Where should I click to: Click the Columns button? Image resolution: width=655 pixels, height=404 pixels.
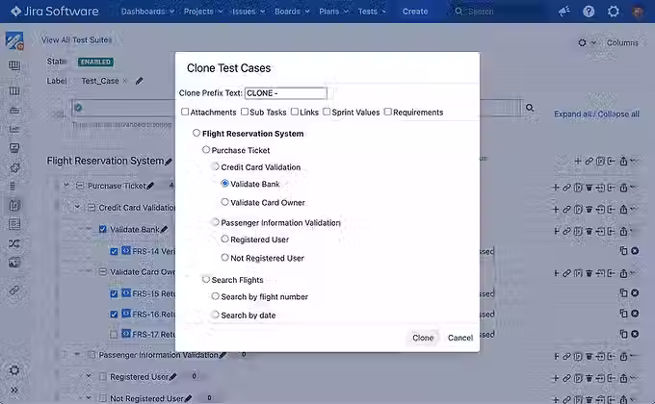[x=622, y=42]
